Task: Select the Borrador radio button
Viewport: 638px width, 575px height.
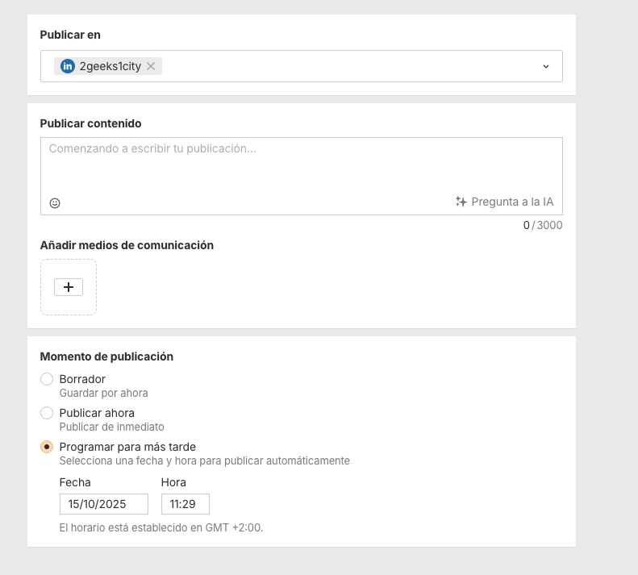Action: 47,379
